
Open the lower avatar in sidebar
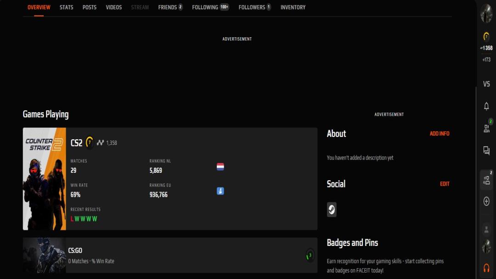(x=486, y=247)
